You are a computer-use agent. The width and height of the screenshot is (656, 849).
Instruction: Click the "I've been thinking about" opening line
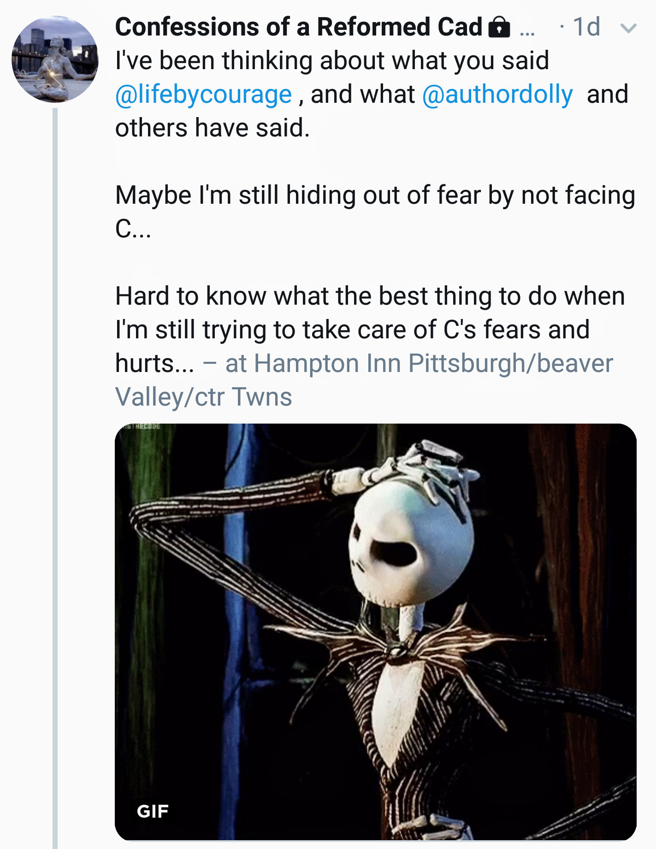pos(332,61)
